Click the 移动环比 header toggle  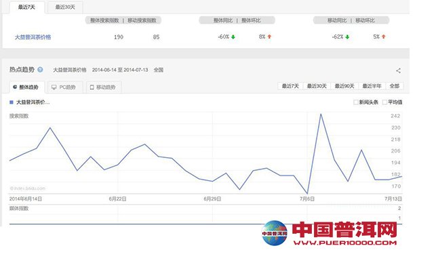pos(365,20)
